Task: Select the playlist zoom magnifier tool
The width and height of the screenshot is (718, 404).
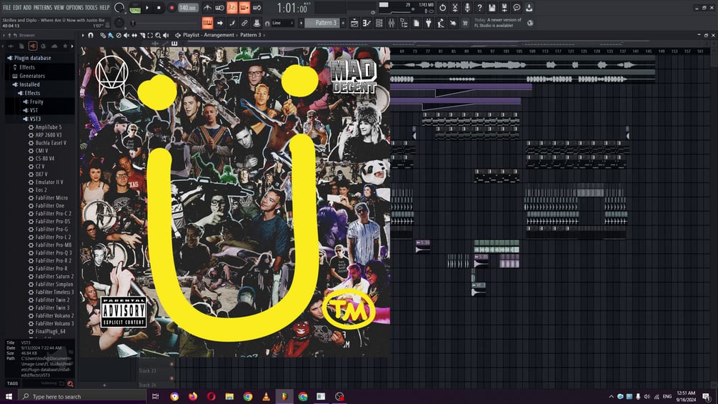Action: (x=158, y=35)
